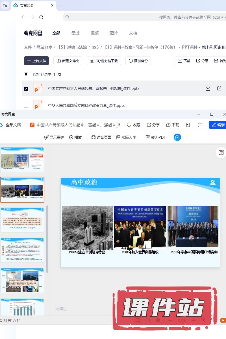Open the 图片 tab in 夸克网盘
This screenshot has height=339, width=226.
click(114, 33)
